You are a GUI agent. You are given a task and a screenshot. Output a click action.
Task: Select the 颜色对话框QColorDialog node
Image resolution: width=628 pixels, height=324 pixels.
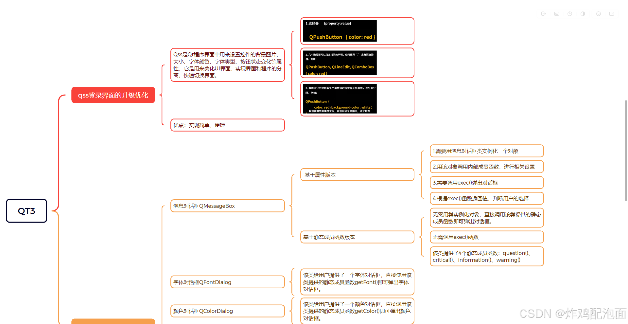coord(227,311)
